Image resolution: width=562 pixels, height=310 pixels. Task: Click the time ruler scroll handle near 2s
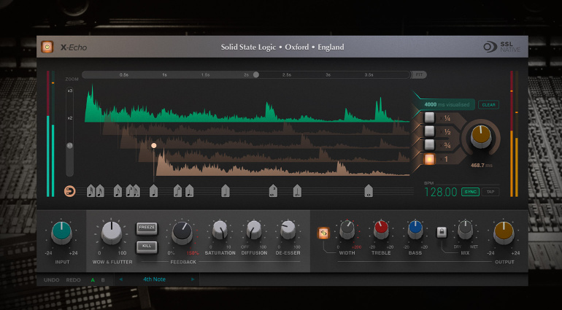click(x=256, y=75)
